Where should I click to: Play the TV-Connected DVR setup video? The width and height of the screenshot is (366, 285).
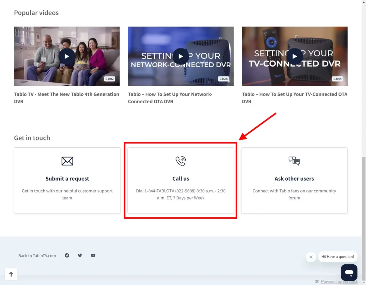pyautogui.click(x=295, y=56)
